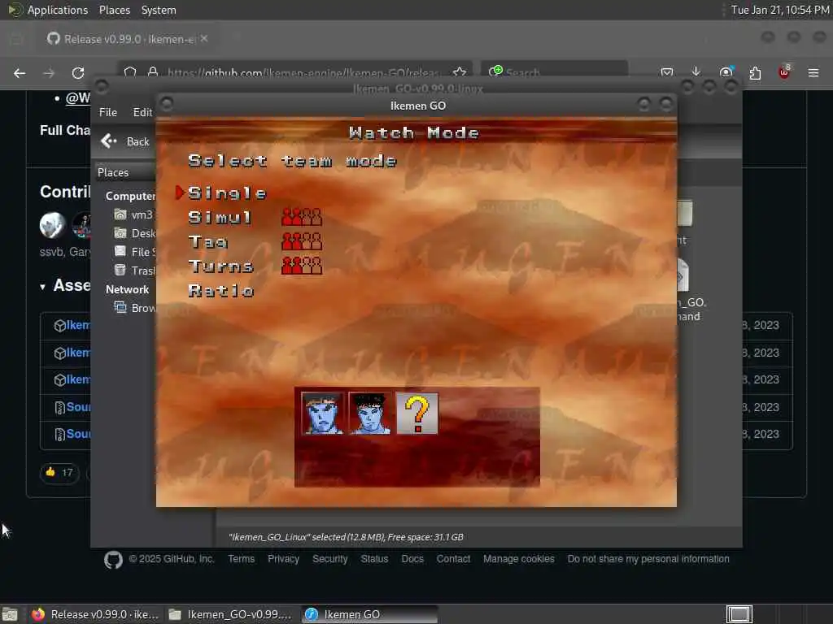Click first contributor avatar on GitHub

[53, 224]
